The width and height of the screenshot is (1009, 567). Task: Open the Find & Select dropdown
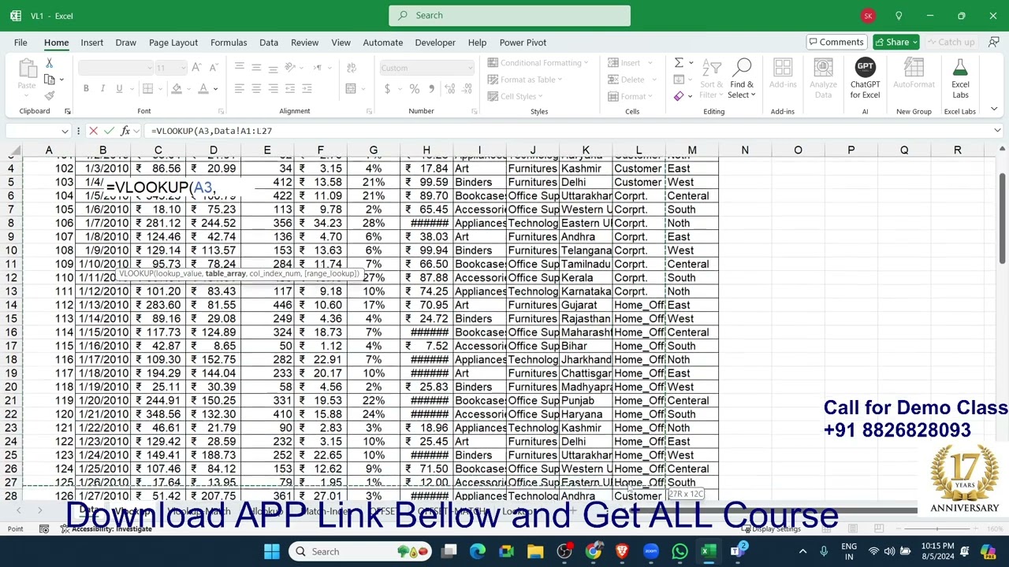(x=741, y=79)
